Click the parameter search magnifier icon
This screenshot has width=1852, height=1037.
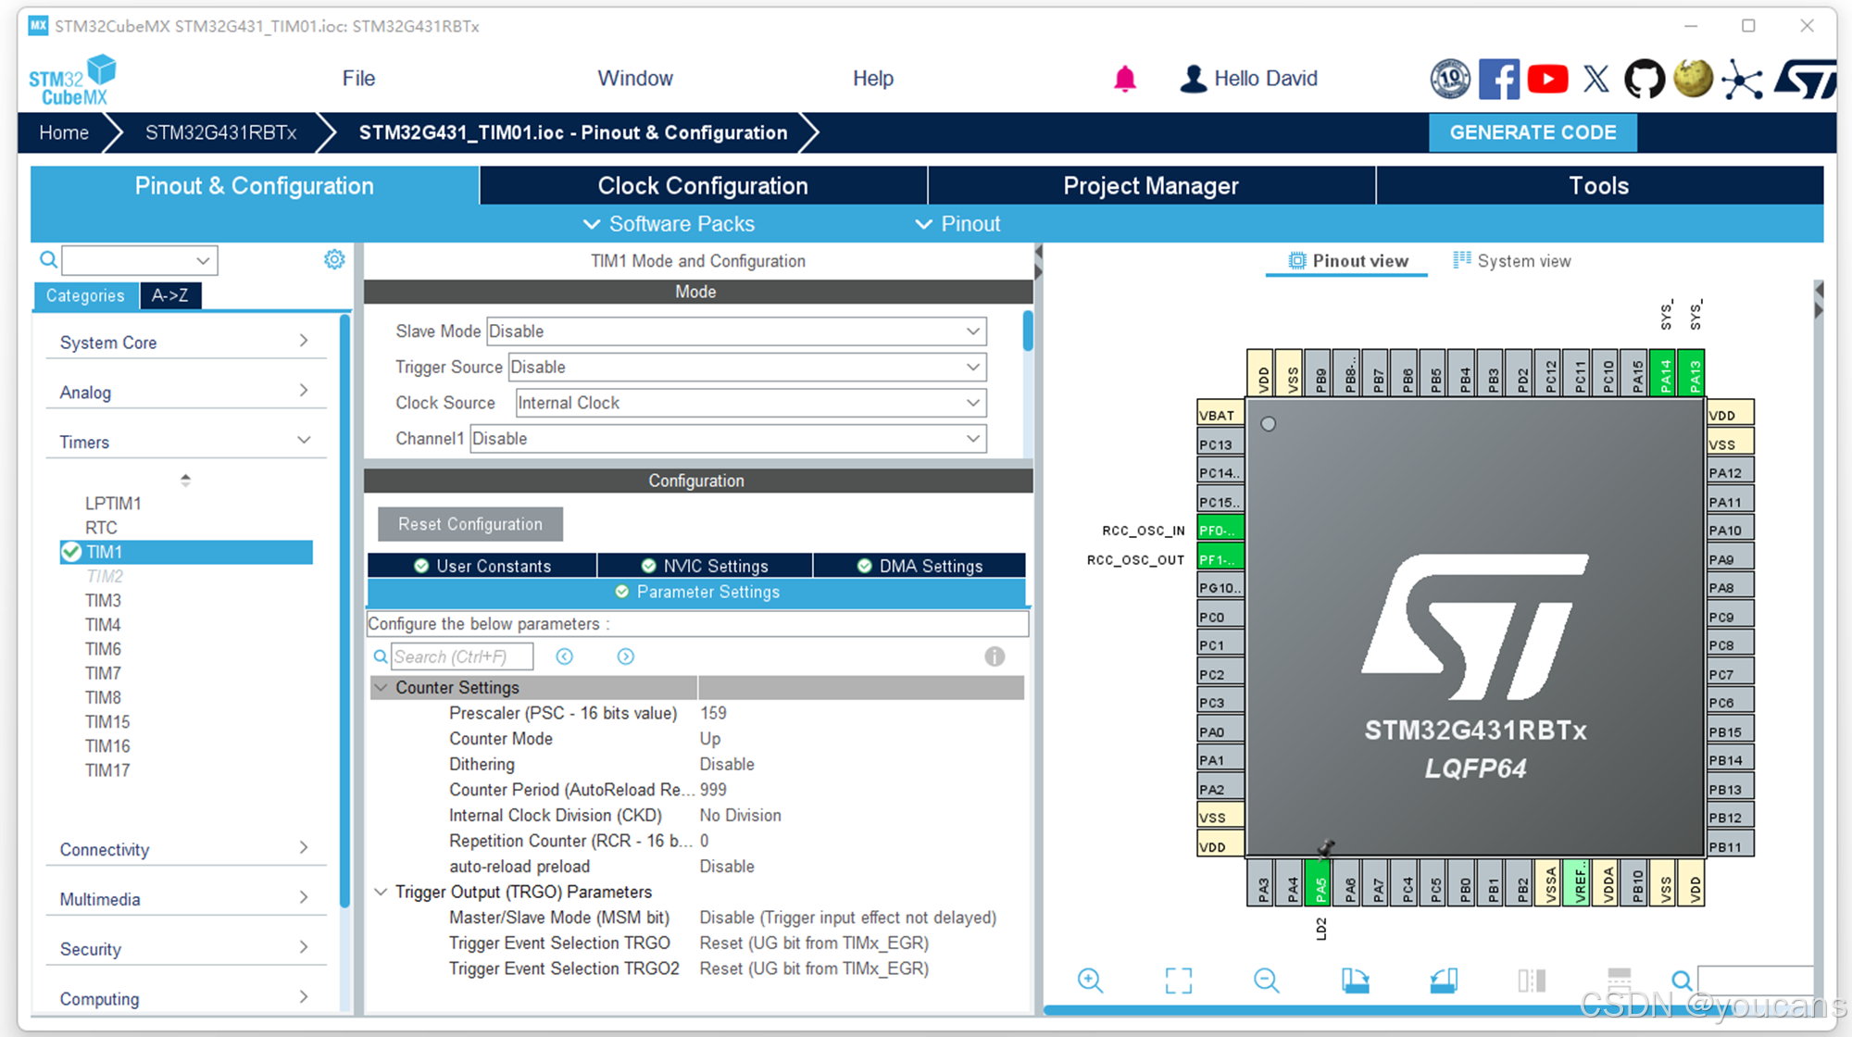point(380,656)
